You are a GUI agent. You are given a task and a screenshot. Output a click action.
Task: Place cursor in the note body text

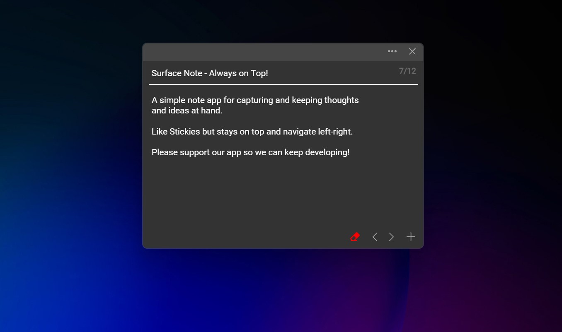pos(255,105)
